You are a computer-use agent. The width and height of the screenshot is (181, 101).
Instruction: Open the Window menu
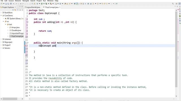pyautogui.click(x=50, y=1)
